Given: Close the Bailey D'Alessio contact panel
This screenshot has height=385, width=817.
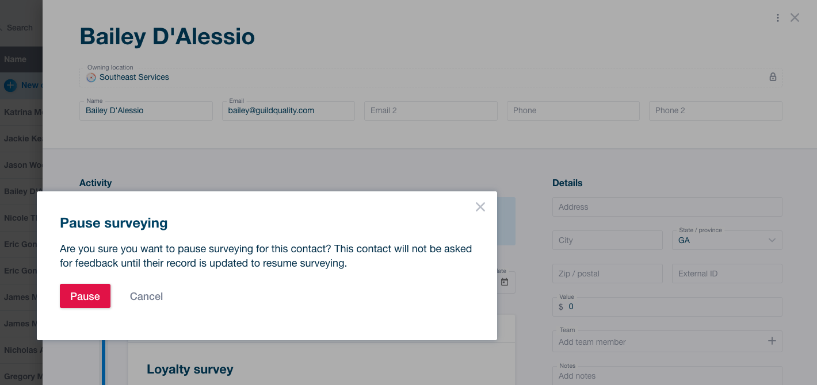Looking at the screenshot, I should click(795, 18).
